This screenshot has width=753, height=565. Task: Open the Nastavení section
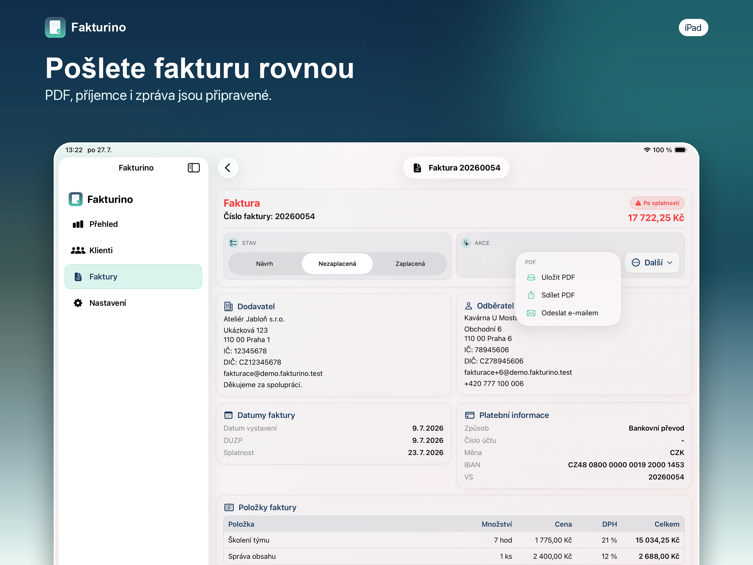pyautogui.click(x=133, y=303)
